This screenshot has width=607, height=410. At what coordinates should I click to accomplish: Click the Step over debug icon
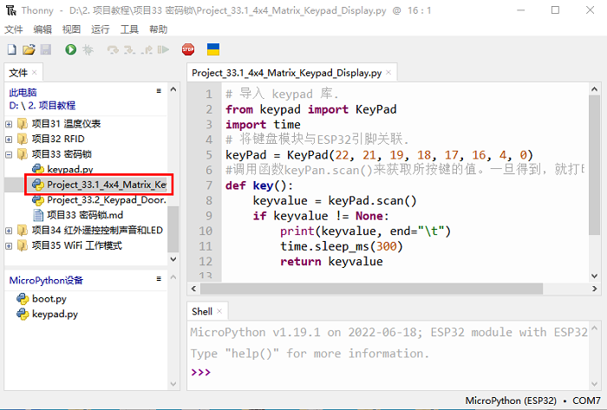(113, 50)
